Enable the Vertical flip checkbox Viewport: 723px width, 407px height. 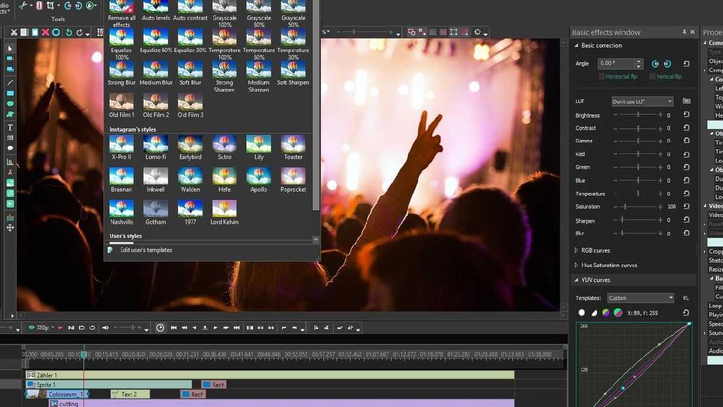pyautogui.click(x=652, y=77)
